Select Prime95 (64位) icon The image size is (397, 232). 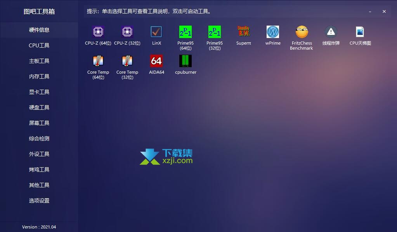[x=185, y=32]
